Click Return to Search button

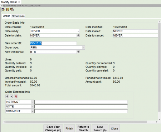point(83,128)
